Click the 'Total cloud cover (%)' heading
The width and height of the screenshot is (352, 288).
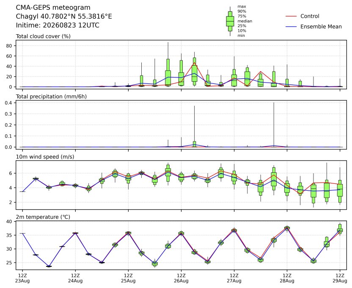(43, 36)
